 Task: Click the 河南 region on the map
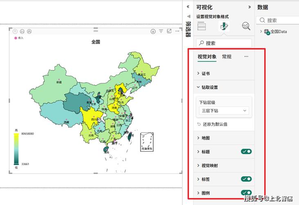point(114,108)
